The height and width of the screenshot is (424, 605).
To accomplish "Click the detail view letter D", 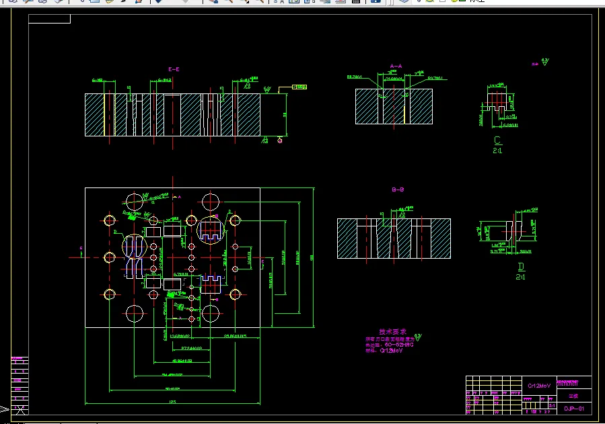I will 521,267.
